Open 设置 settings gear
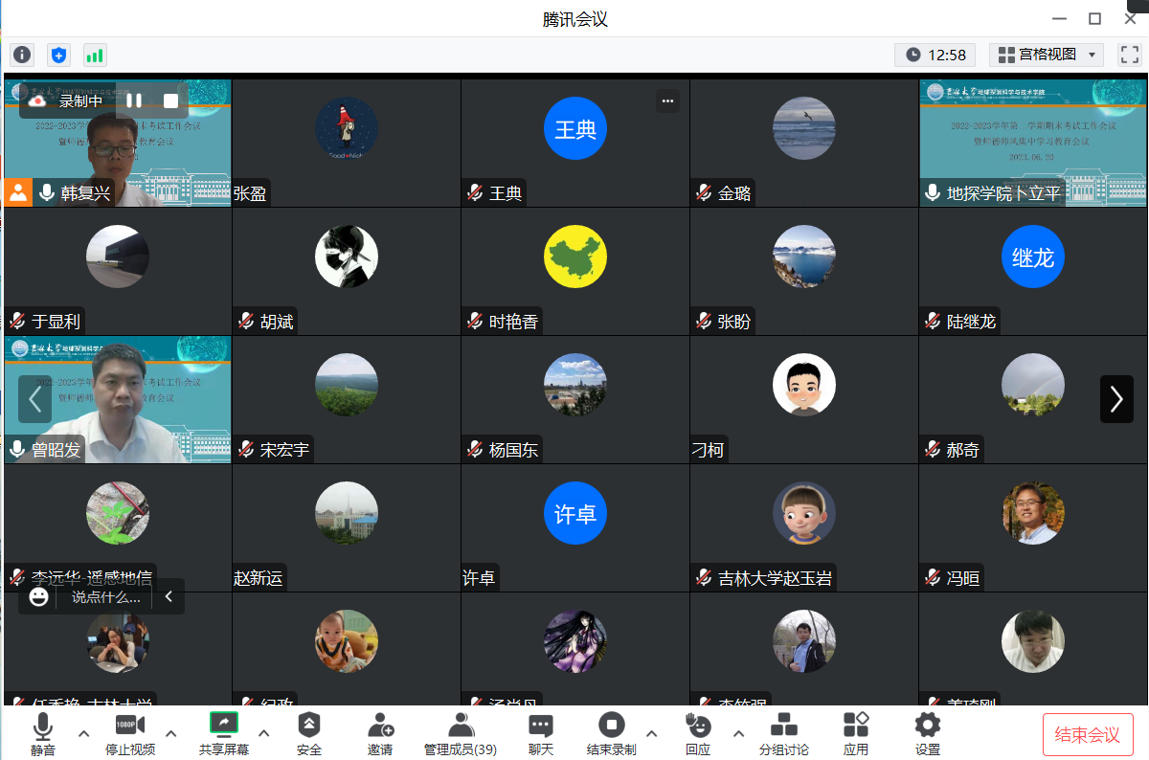Image resolution: width=1149 pixels, height=760 pixels. pyautogui.click(x=927, y=733)
